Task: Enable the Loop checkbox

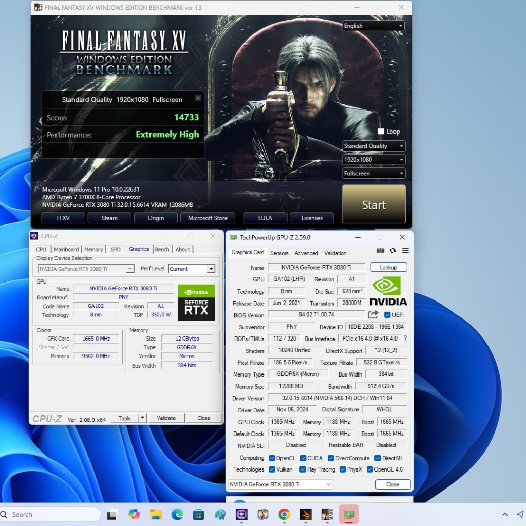Action: (381, 131)
